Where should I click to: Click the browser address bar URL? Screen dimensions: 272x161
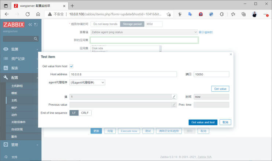pyautogui.click(x=115, y=14)
